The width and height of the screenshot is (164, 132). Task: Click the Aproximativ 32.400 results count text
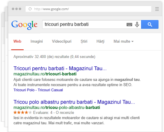pyautogui.click(x=54, y=57)
